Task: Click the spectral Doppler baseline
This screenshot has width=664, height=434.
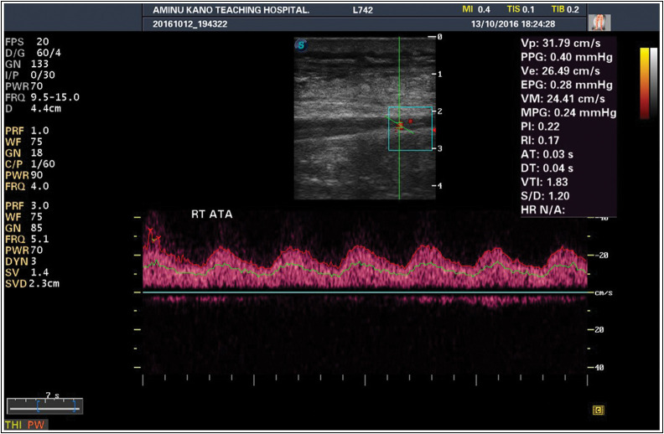Action: coord(361,292)
